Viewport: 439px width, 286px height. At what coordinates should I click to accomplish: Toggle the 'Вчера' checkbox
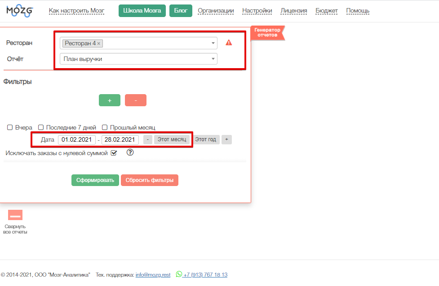[x=10, y=127]
